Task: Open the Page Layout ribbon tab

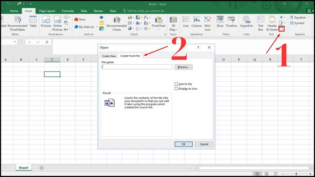Action: (47, 11)
